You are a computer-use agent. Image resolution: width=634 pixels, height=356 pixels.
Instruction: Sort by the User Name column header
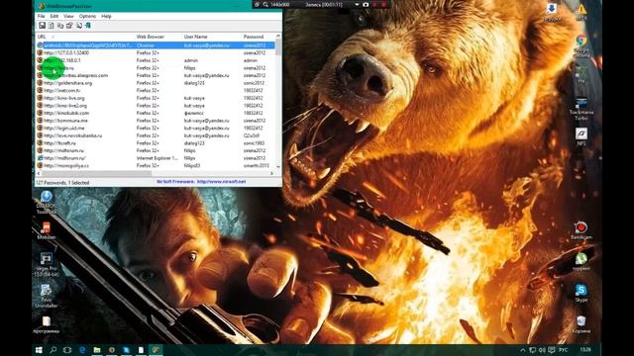click(212, 37)
